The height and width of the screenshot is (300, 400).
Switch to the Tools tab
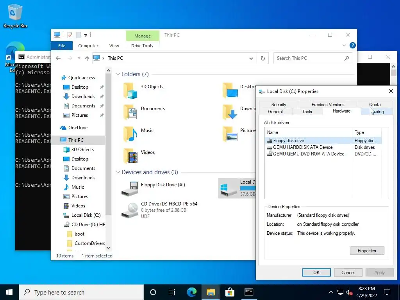tap(307, 111)
